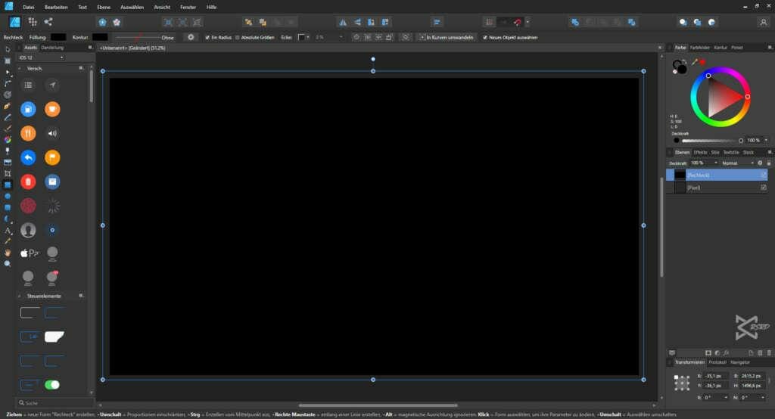Delete layer using the layers panel trash icon

point(769,352)
